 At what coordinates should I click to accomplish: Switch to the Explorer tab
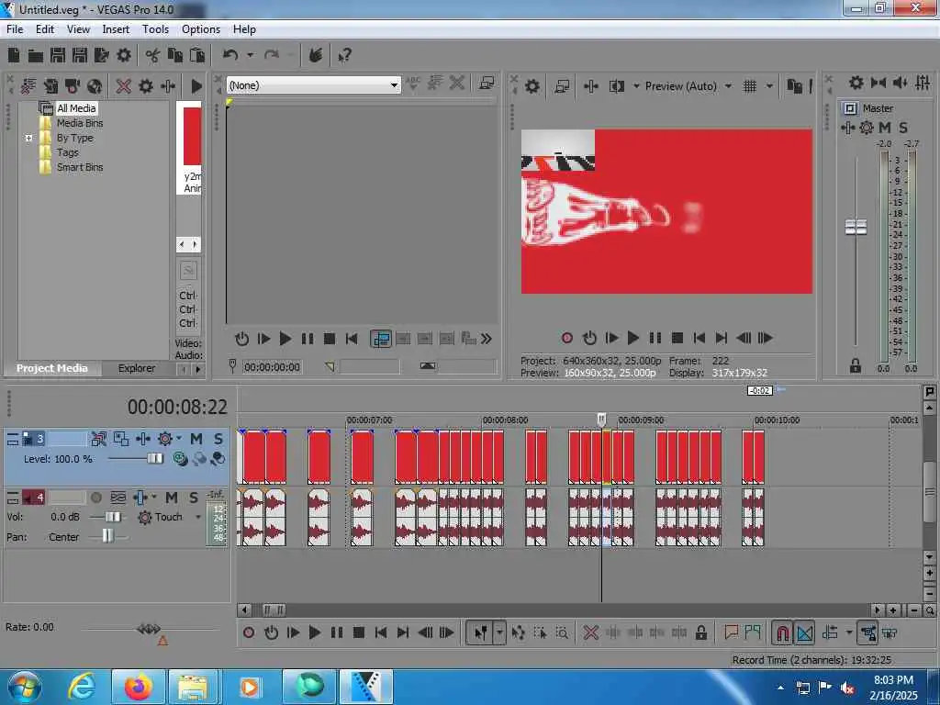(137, 368)
